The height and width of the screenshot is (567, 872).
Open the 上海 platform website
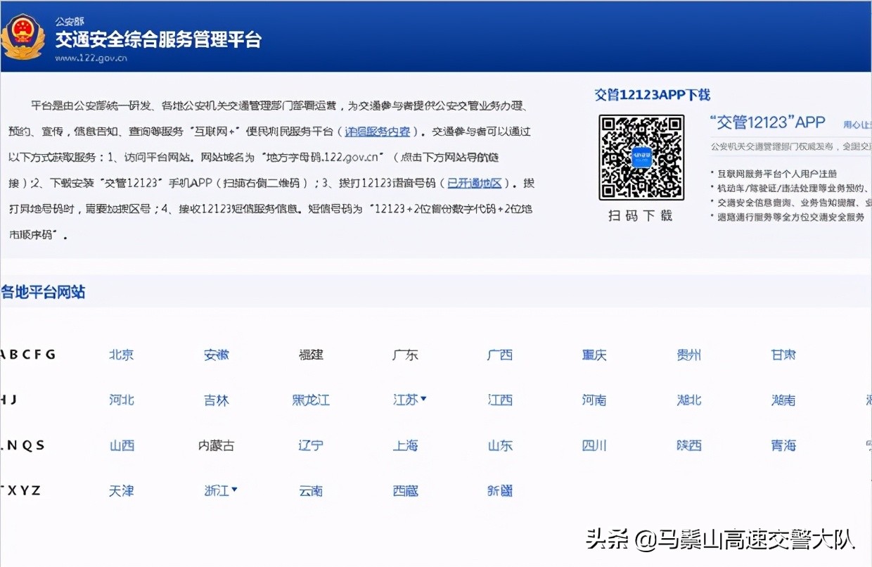tap(405, 445)
